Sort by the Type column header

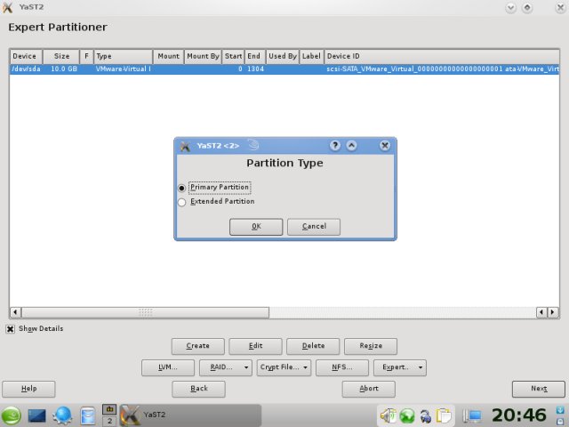click(x=123, y=56)
